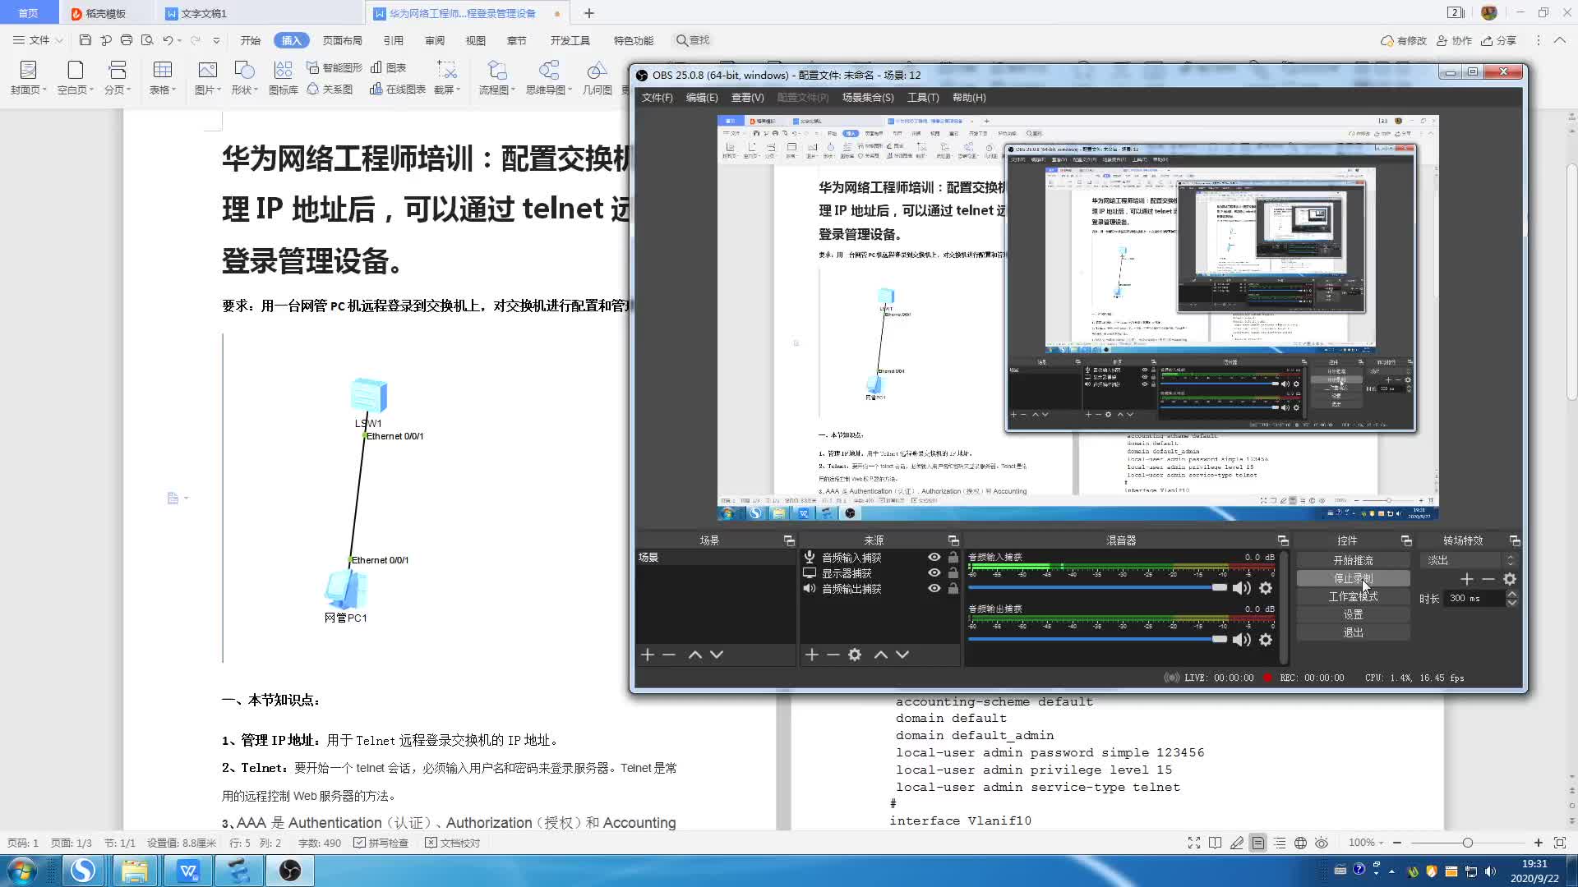Switch to the 文字文稿1 document tab

(204, 13)
